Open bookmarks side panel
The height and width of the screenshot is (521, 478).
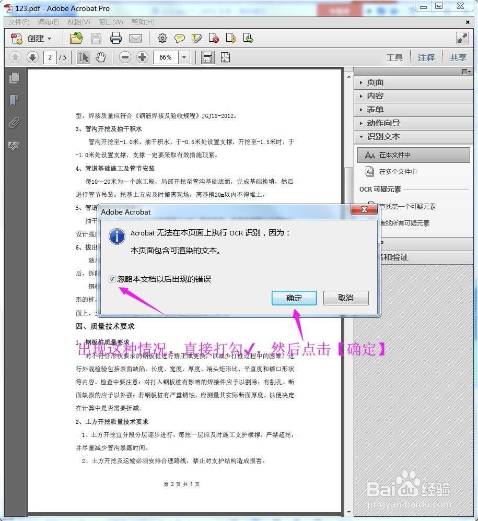click(x=14, y=100)
